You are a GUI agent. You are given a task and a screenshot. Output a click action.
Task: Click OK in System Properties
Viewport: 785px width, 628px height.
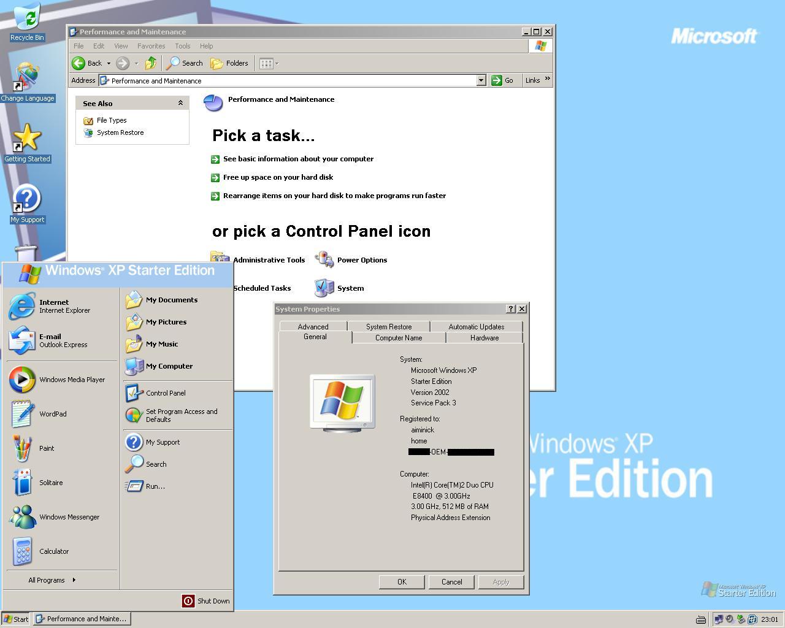[402, 582]
